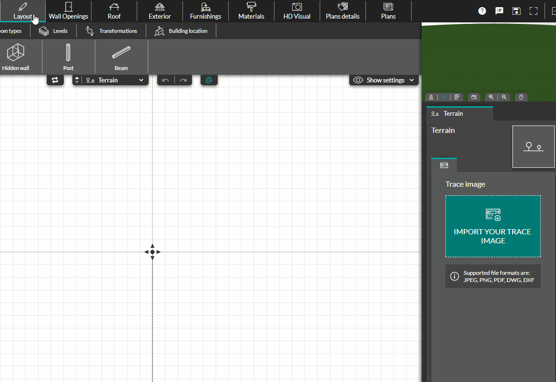The width and height of the screenshot is (556, 382).
Task: Toggle the 2D/3D swap icon left of Terrain
Action: pyautogui.click(x=55, y=80)
